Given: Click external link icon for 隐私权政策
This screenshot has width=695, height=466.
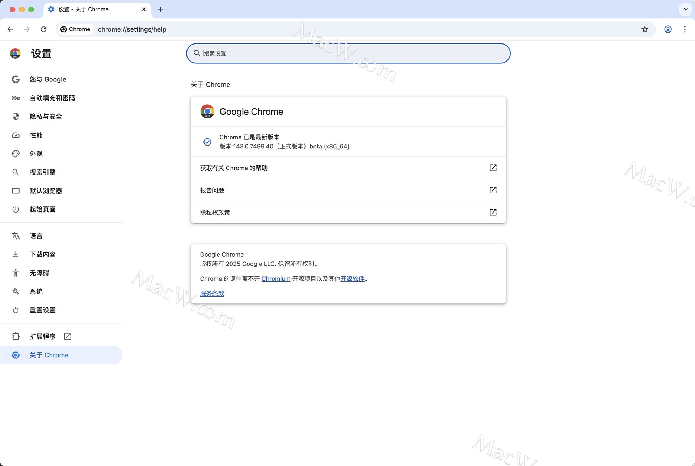Looking at the screenshot, I should point(493,212).
